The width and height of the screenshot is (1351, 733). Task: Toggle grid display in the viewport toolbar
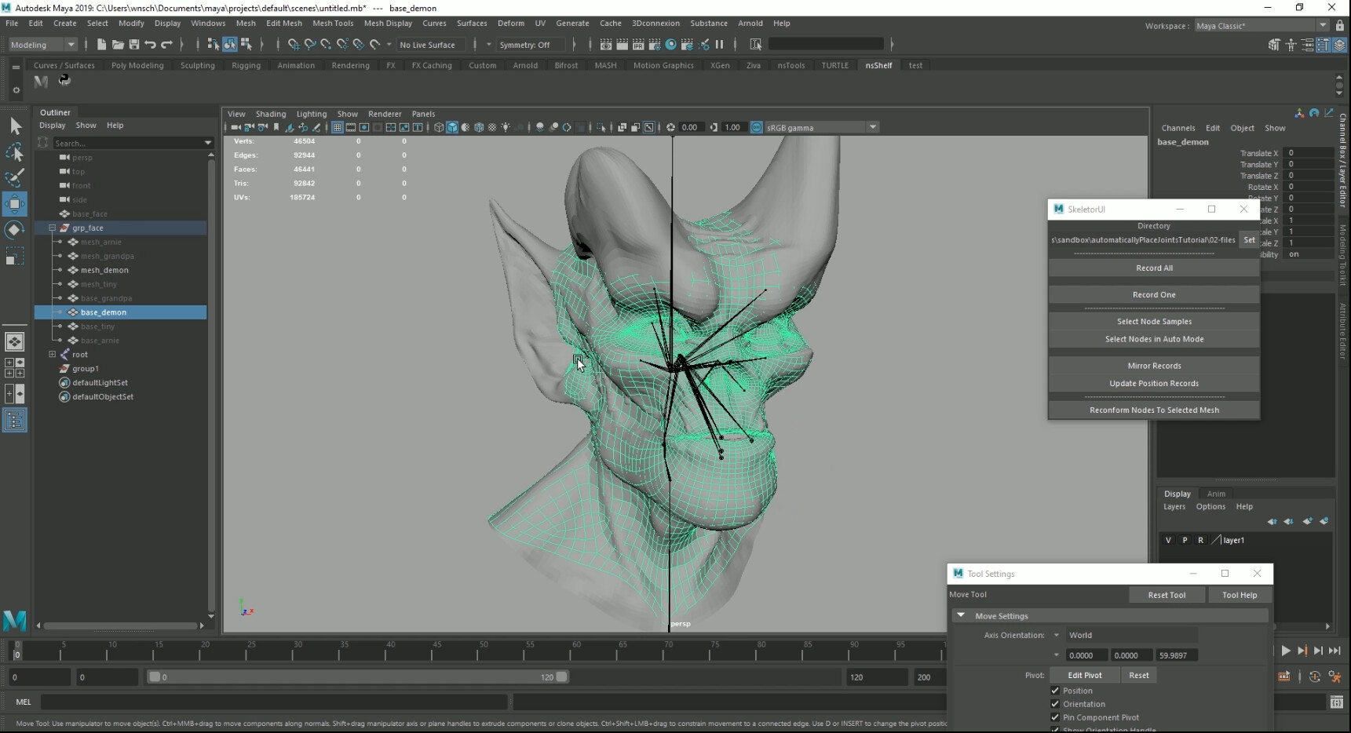tap(338, 127)
